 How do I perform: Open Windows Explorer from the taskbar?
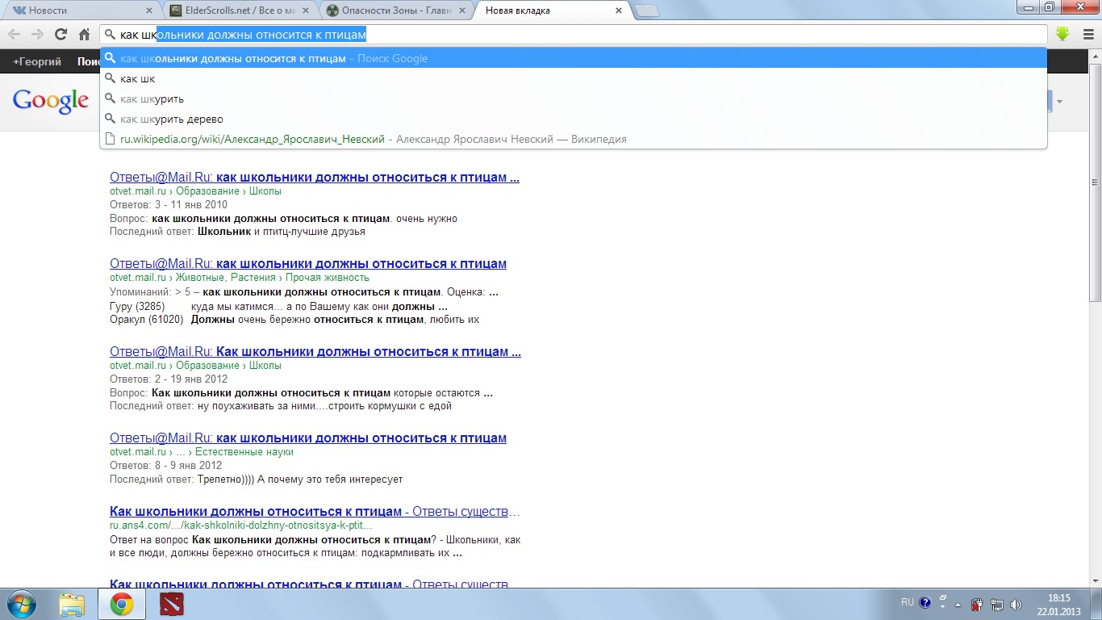click(x=72, y=604)
